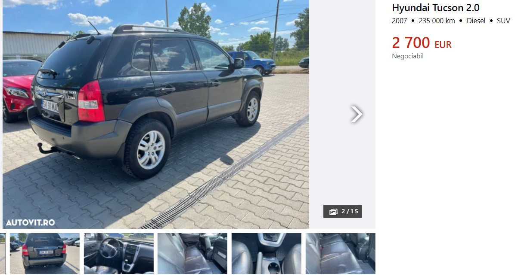The width and height of the screenshot is (515, 279).
Task: Click the Hyundai Tucson 2.0 title
Action: (x=435, y=8)
